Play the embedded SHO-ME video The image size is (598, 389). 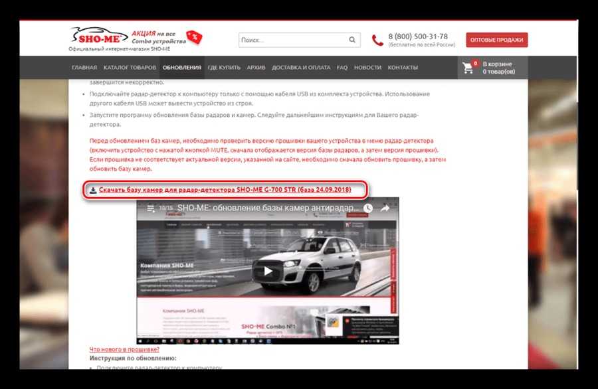(267, 270)
